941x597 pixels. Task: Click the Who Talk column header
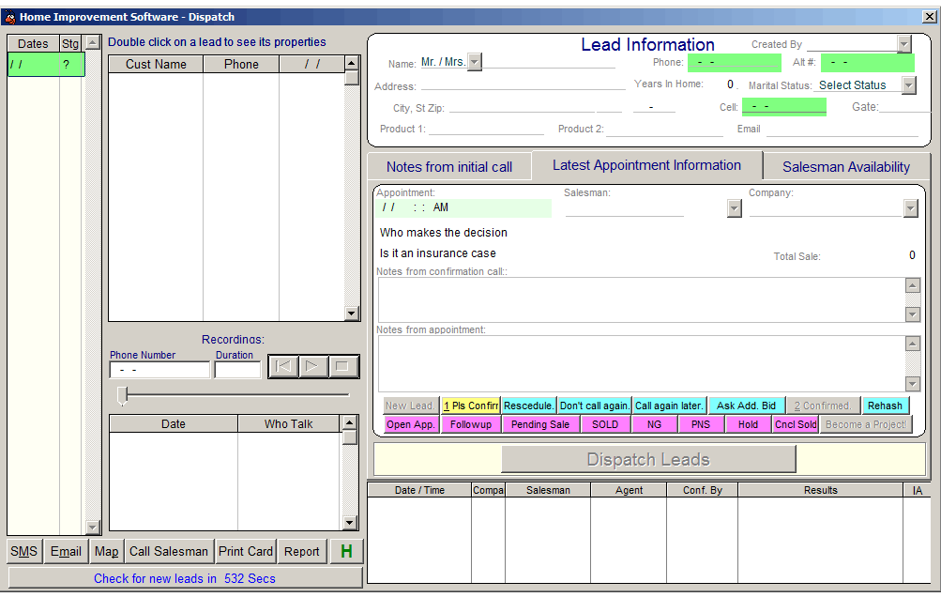pos(289,424)
